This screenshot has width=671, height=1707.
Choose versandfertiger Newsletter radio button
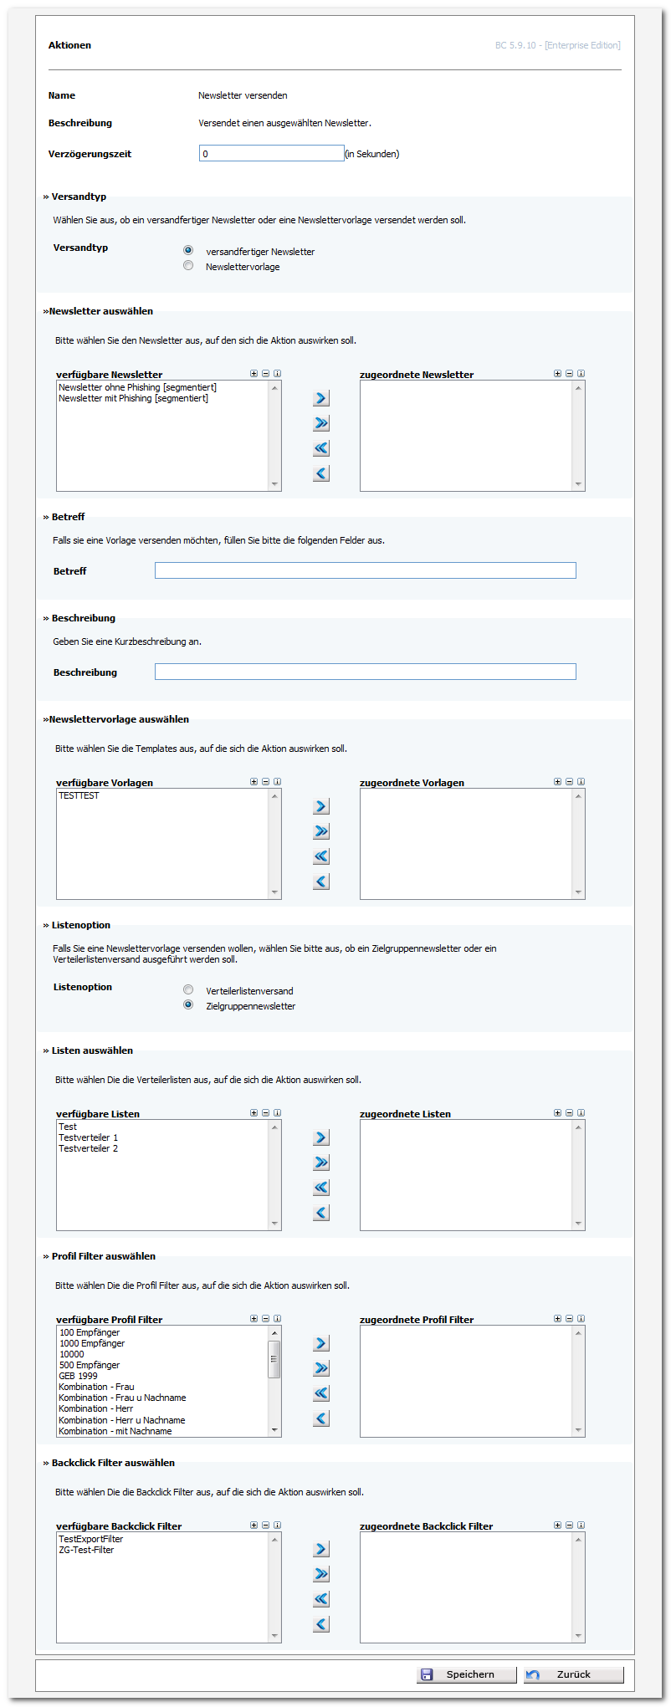point(188,250)
